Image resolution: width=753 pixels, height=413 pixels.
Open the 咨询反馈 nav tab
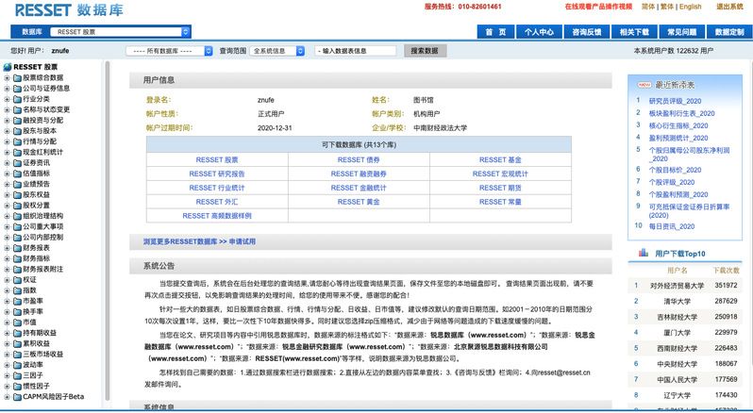coord(586,32)
